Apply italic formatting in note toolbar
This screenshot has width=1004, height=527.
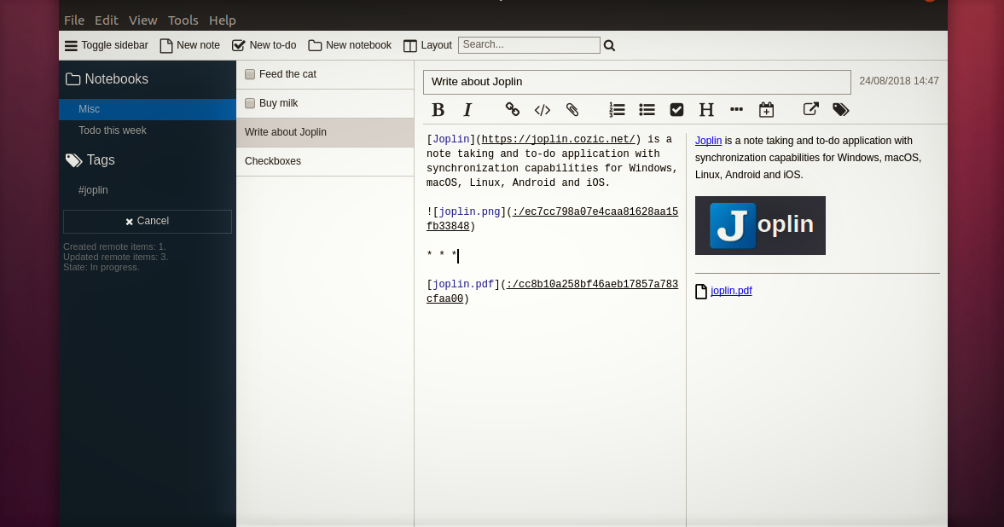(x=467, y=109)
